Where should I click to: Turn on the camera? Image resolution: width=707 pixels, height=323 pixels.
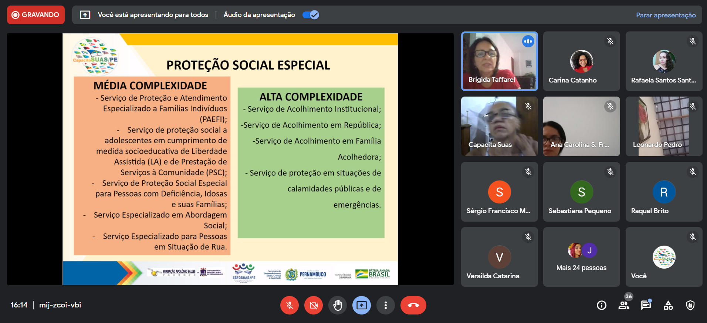pyautogui.click(x=313, y=305)
